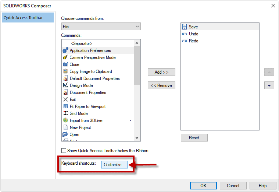This screenshot has height=192, width=279.
Task: Select the New Project text
Action: (81, 128)
